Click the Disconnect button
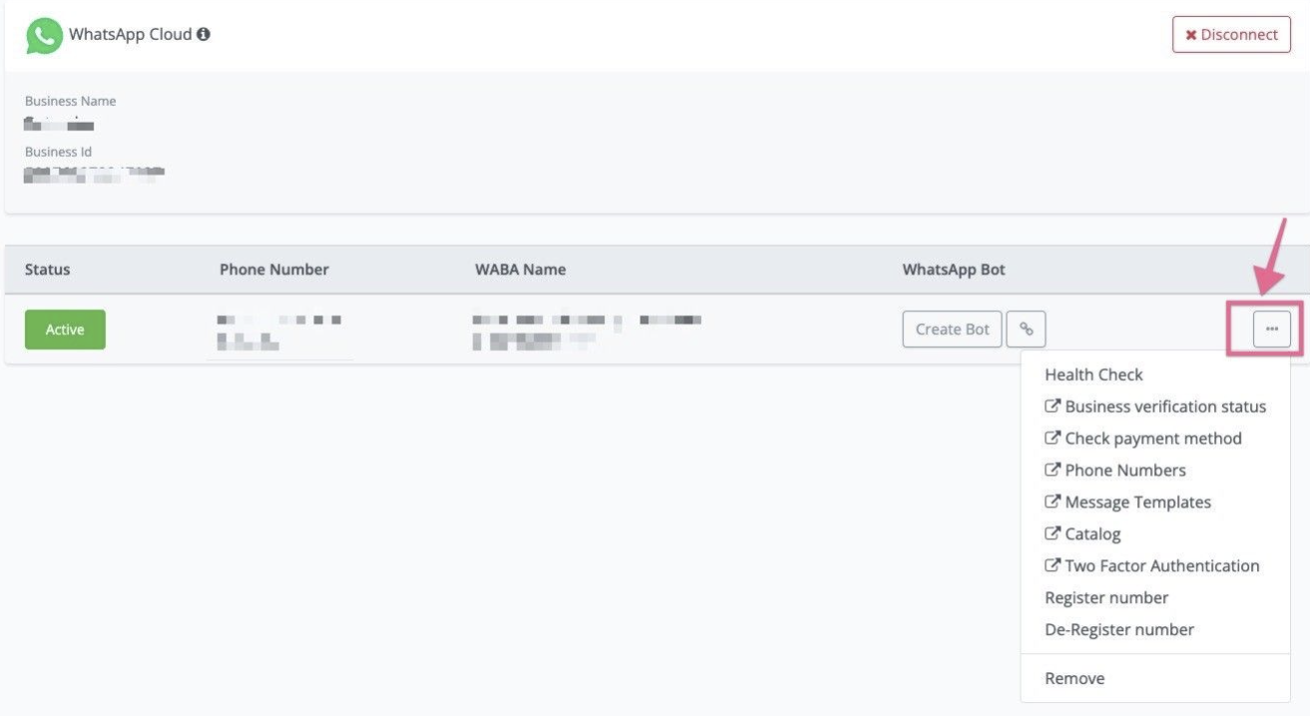 (x=1231, y=35)
